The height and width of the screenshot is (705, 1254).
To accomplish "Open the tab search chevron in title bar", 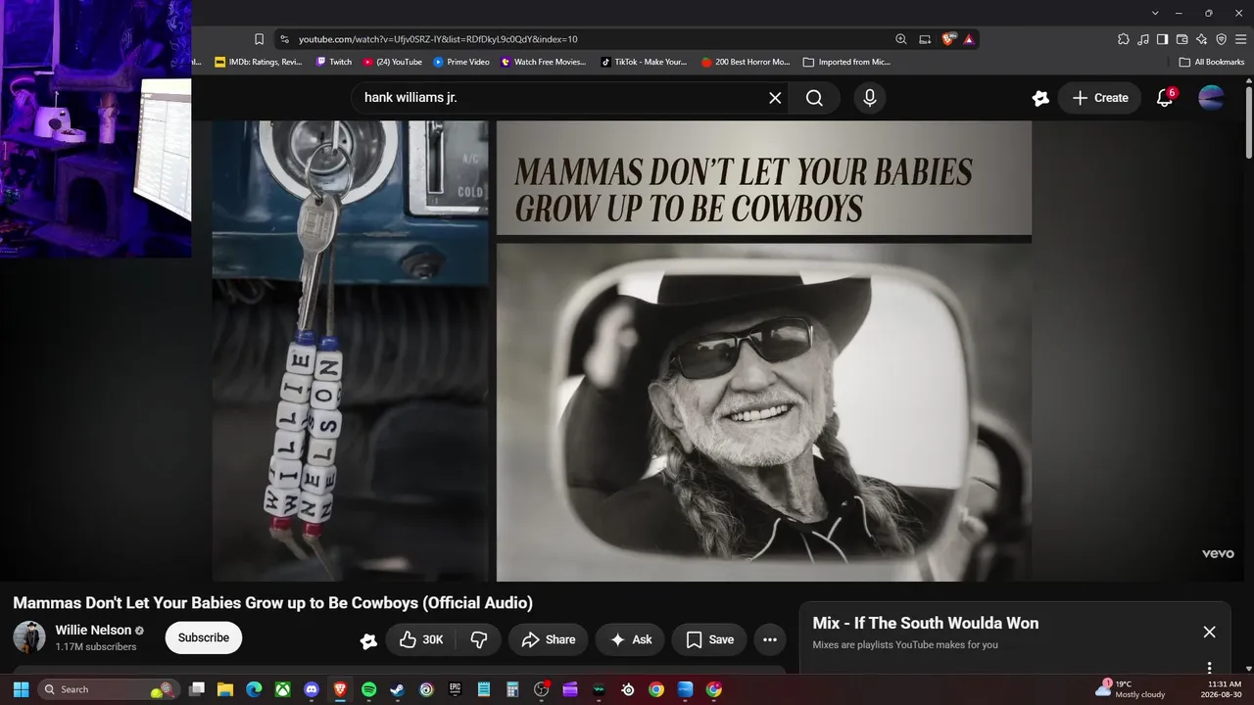I will tap(1155, 13).
